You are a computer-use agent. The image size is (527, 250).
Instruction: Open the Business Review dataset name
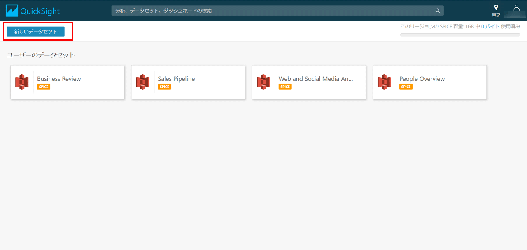pyautogui.click(x=59, y=79)
